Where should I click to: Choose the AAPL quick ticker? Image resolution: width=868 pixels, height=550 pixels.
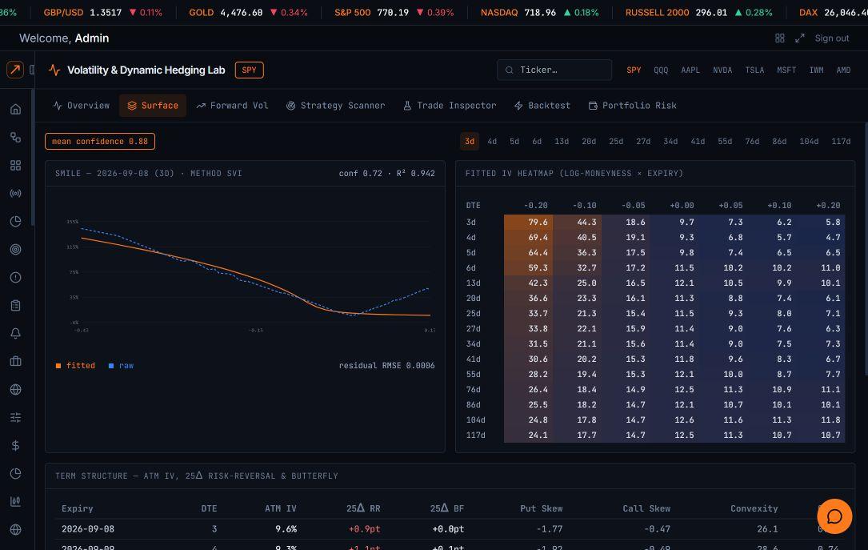(690, 70)
